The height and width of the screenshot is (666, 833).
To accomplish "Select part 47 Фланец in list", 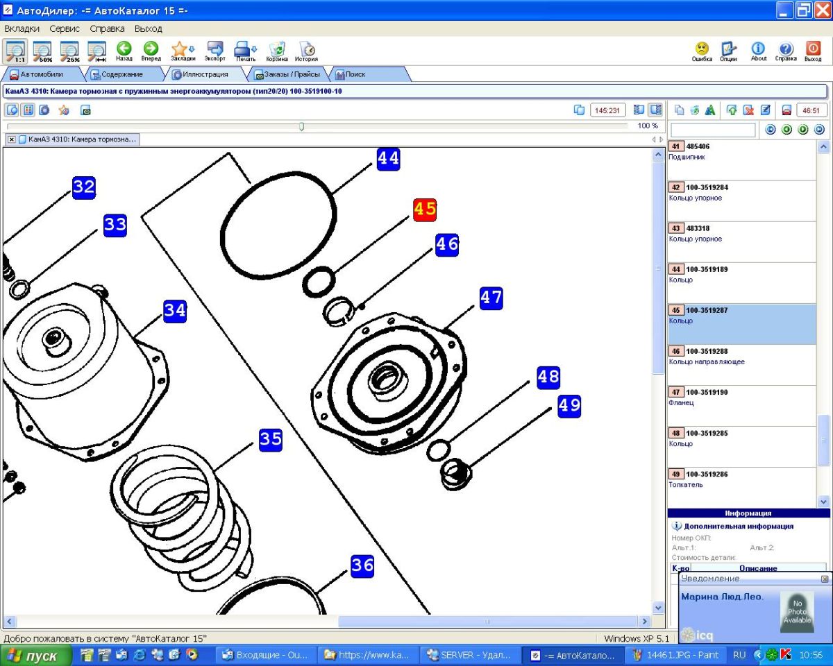I will click(741, 406).
